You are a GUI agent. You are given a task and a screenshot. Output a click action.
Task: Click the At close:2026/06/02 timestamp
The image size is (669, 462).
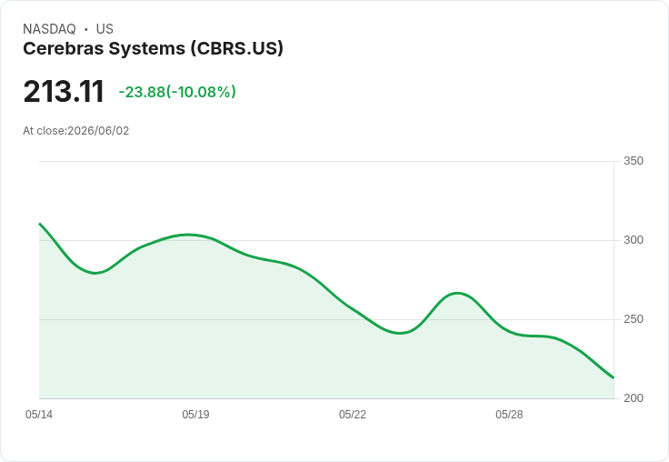click(x=76, y=131)
